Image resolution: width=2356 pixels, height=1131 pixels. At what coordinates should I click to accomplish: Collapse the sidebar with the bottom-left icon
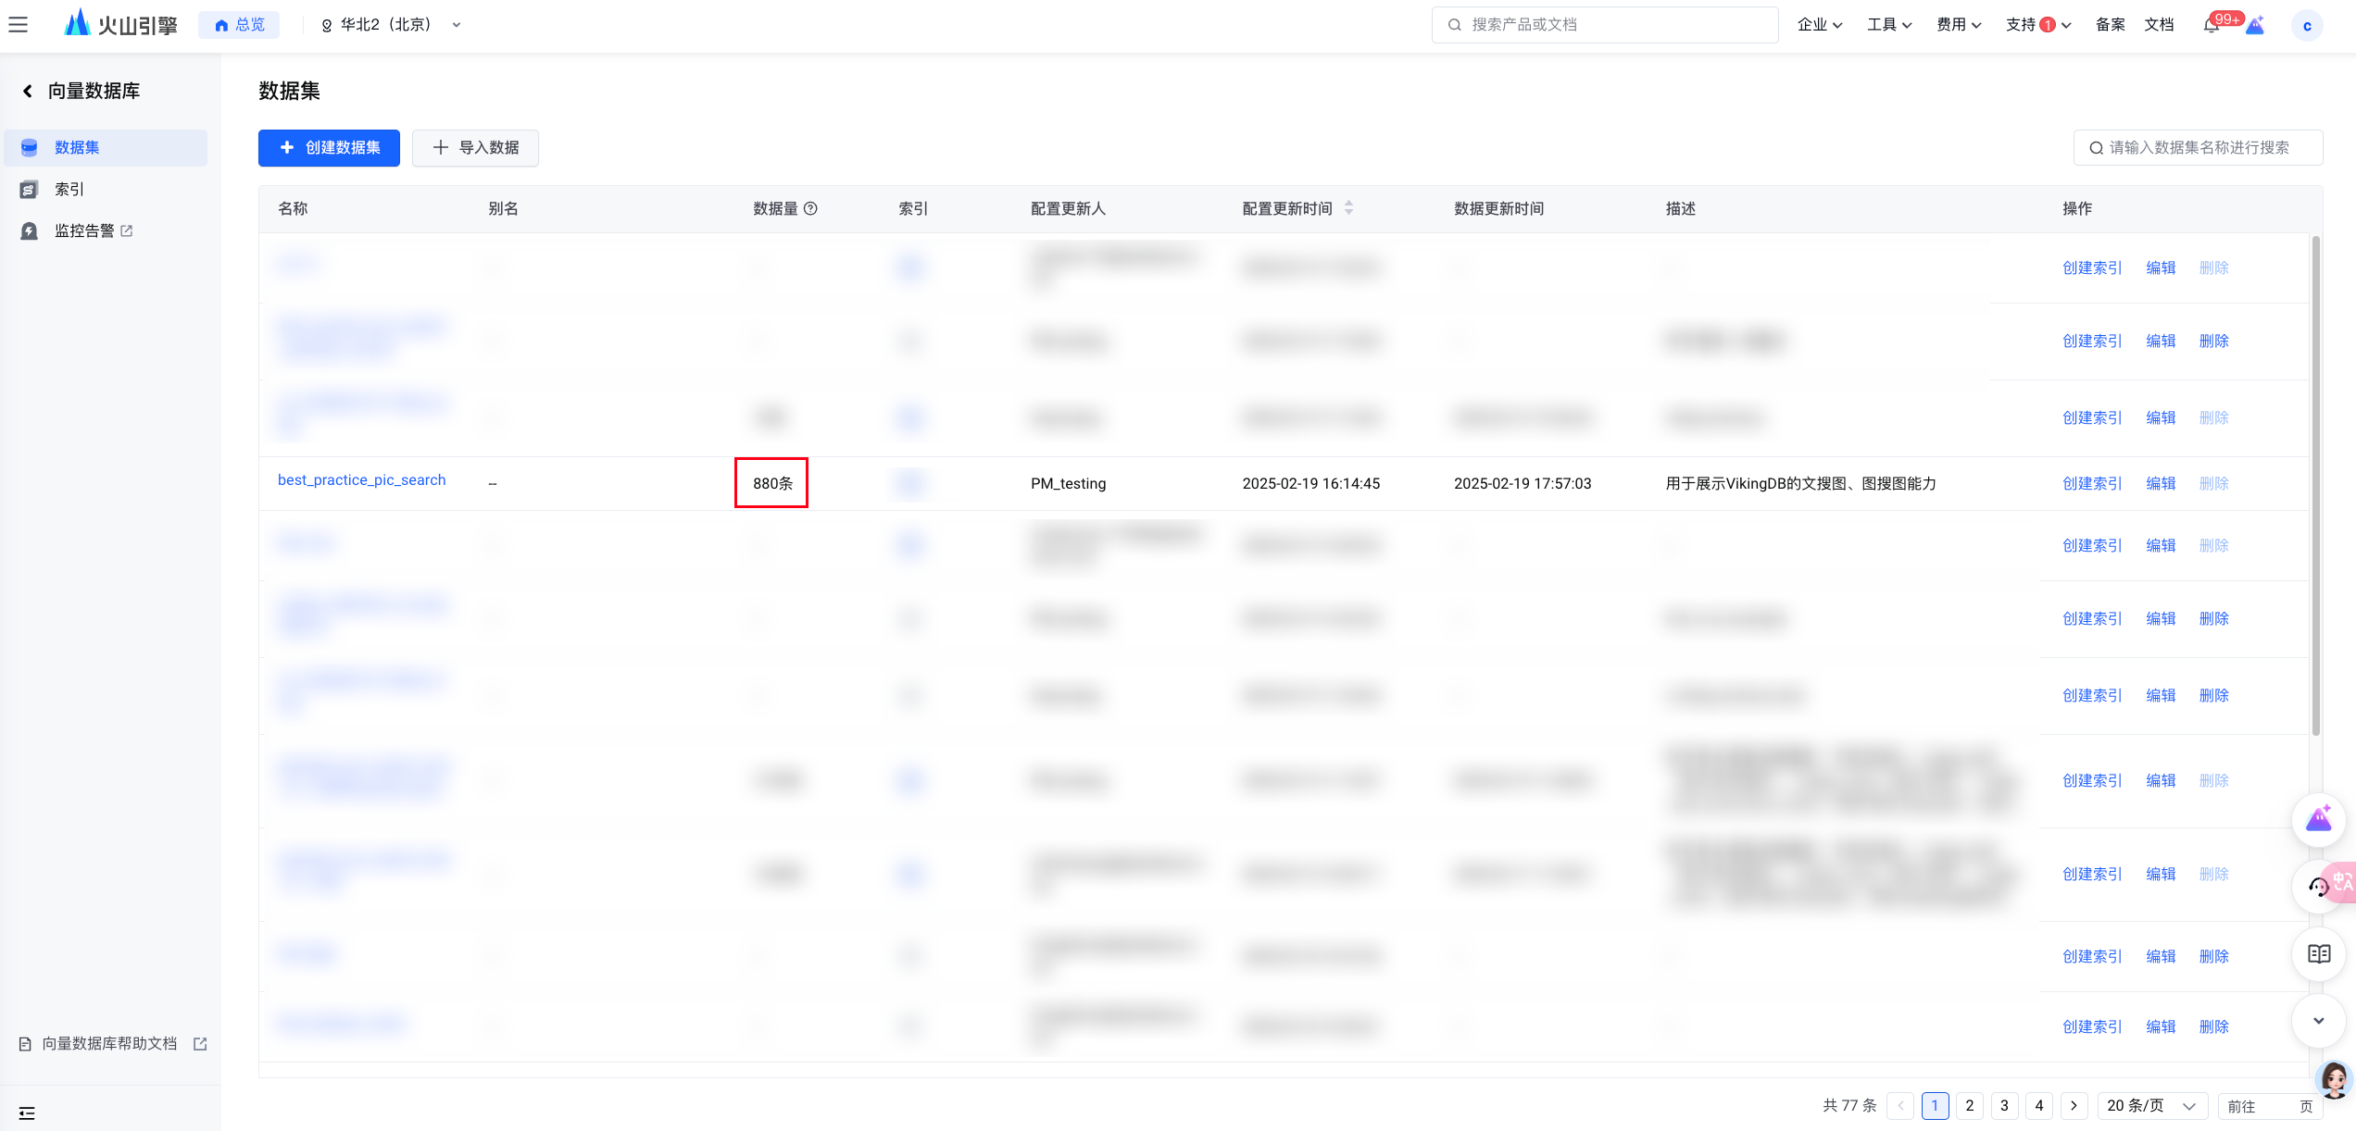click(27, 1112)
